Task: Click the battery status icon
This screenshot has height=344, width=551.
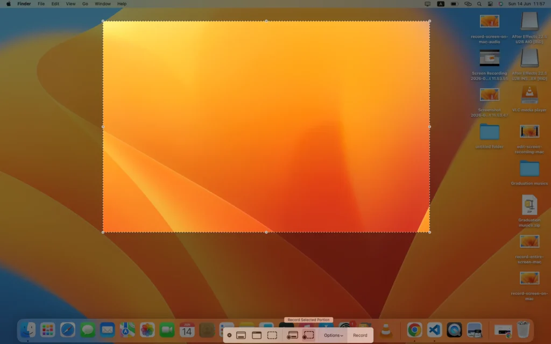Action: click(x=454, y=4)
